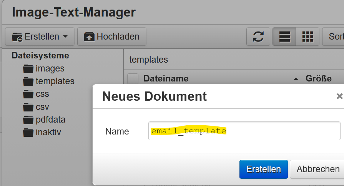Click the images folder icon

(x=28, y=69)
